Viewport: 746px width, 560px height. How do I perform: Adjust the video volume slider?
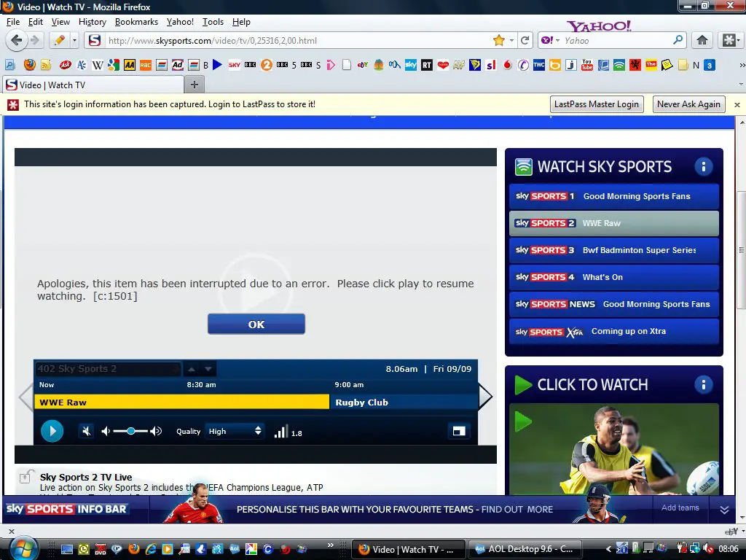pyautogui.click(x=131, y=432)
